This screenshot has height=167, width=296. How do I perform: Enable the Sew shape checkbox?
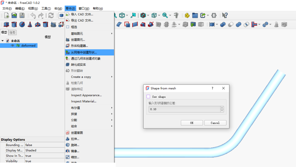(x=148, y=96)
